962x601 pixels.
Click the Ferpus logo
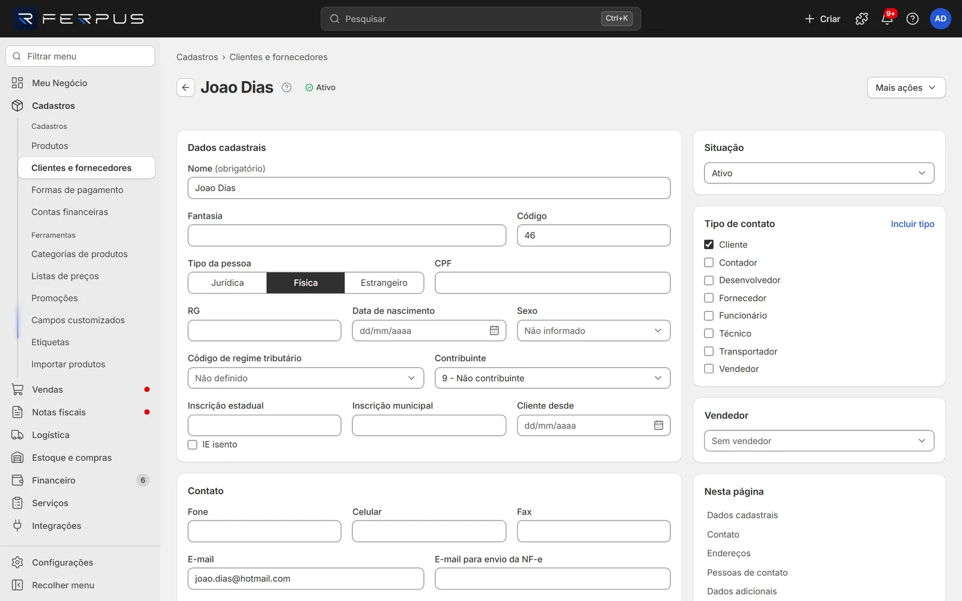[79, 19]
